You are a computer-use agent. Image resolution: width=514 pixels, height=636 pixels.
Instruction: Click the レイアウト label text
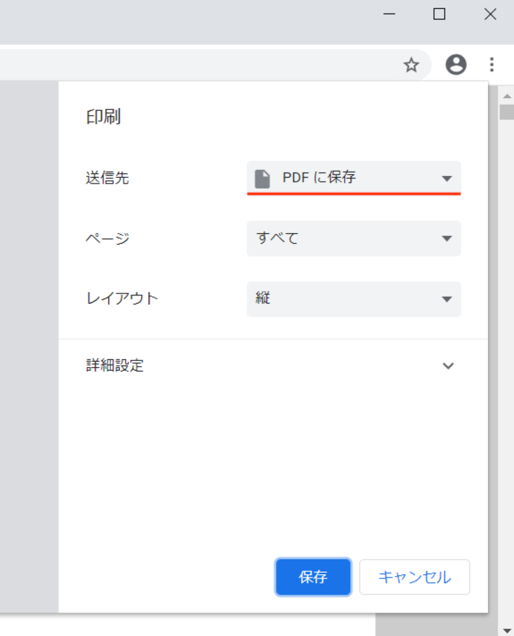[x=122, y=299]
